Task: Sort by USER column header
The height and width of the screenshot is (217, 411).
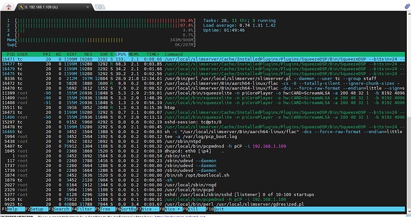Action: 22,55
